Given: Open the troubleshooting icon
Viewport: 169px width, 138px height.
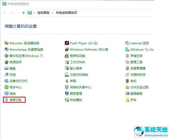Looking at the screenshot, I should pyautogui.click(x=127, y=93).
